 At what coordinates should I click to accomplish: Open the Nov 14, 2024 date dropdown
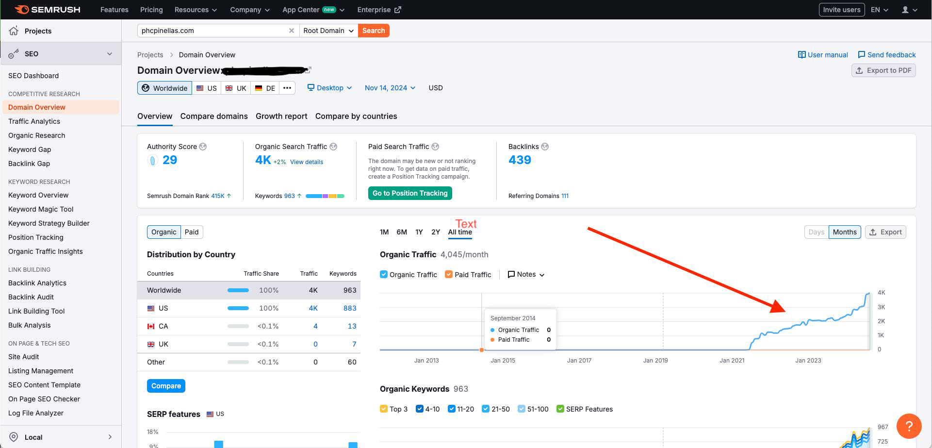390,88
